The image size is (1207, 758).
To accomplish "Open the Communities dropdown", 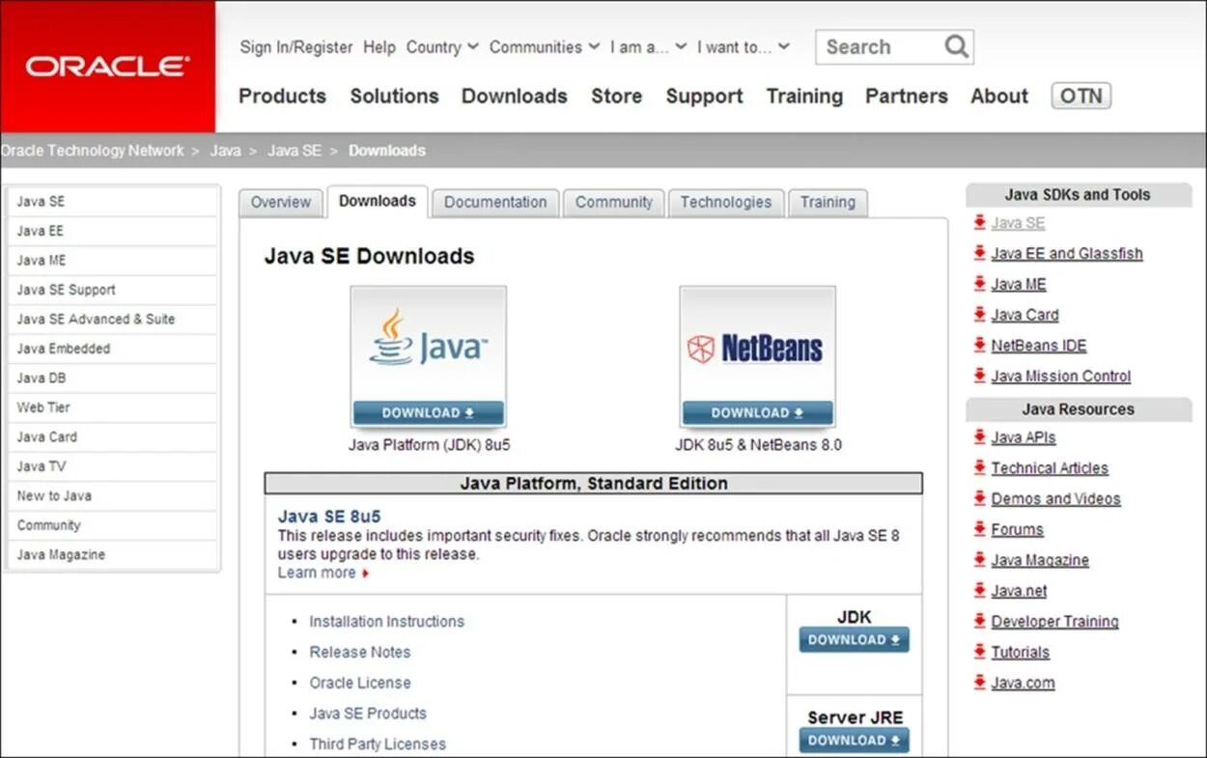I will (545, 46).
